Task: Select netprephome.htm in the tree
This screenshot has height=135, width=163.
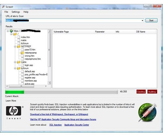Action: tap(33, 59)
